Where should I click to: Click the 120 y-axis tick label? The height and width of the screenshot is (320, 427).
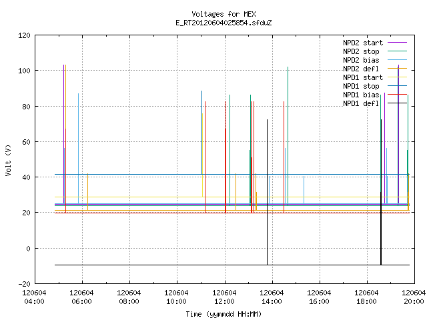(24, 35)
